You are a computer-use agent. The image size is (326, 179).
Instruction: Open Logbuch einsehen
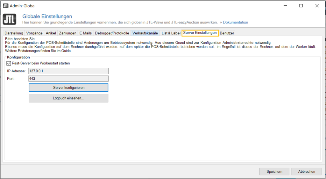pos(68,98)
